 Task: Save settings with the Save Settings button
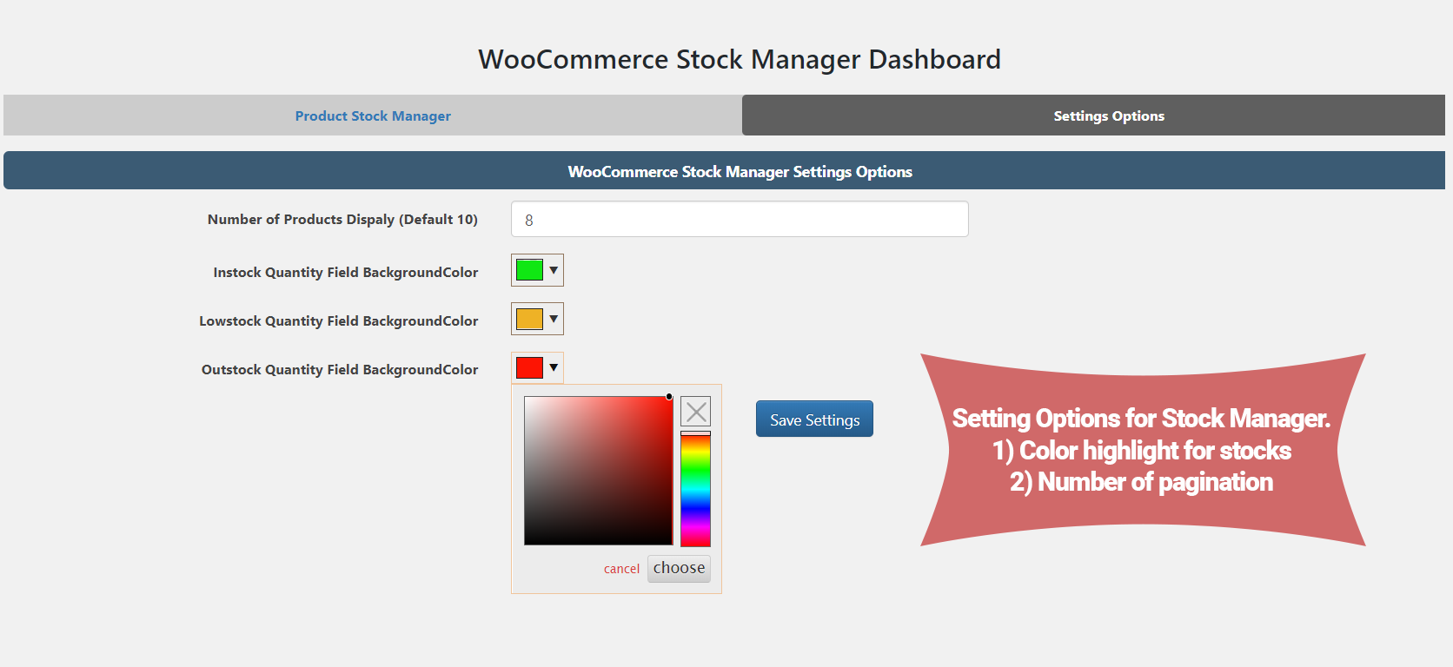814,419
